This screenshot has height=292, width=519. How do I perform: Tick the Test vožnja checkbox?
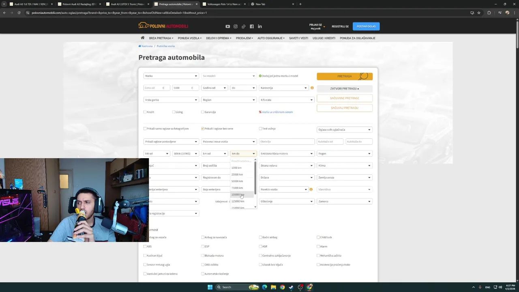click(260, 129)
